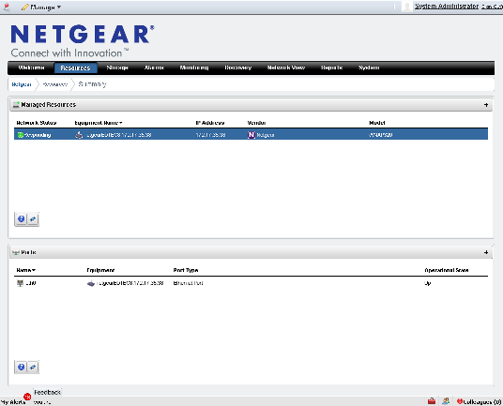Sort by IP Address column
503x406 pixels.
pos(210,123)
